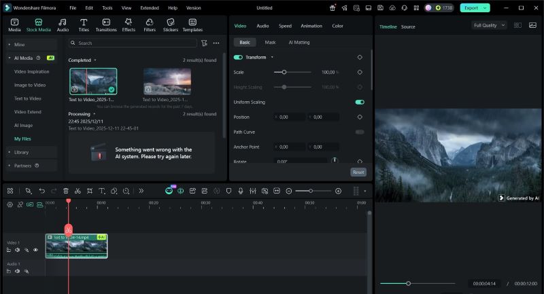The image size is (544, 294).
Task: Enable the Path Curve toggle
Action: (x=360, y=132)
